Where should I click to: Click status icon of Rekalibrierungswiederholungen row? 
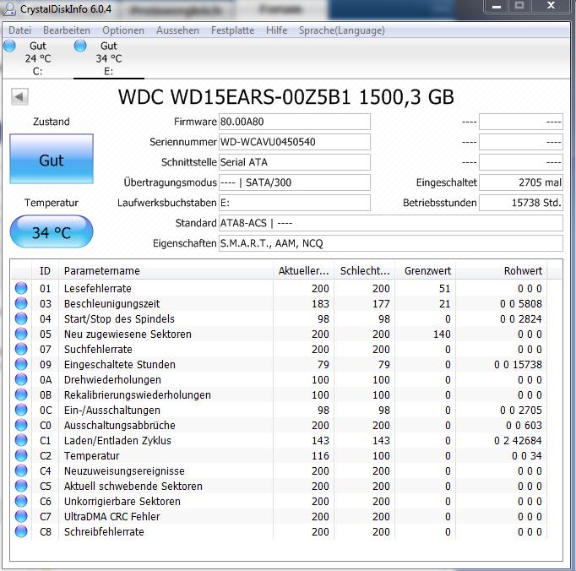[x=21, y=394]
